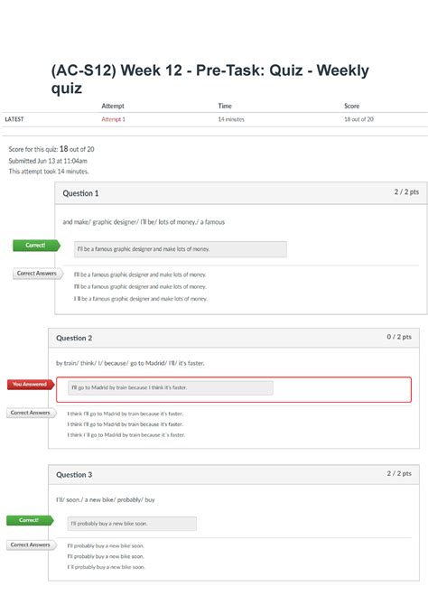Image resolution: width=428 pixels, height=605 pixels.
Task: Click the Question 1 answer input field
Action: tap(181, 249)
